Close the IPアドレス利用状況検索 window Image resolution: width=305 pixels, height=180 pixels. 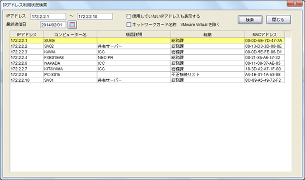point(295,3)
